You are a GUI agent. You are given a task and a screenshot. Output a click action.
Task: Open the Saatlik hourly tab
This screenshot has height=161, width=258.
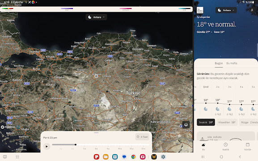pos(226,147)
